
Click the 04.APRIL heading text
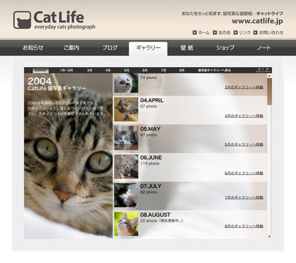coord(152,100)
